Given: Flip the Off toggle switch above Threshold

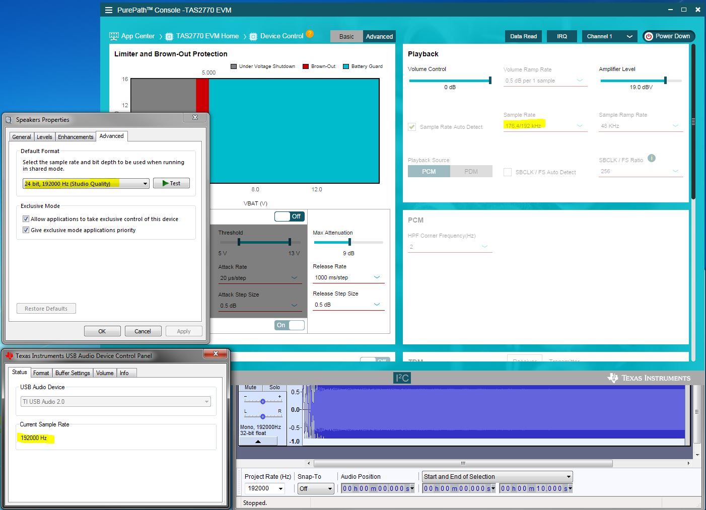Looking at the screenshot, I should click(x=290, y=216).
